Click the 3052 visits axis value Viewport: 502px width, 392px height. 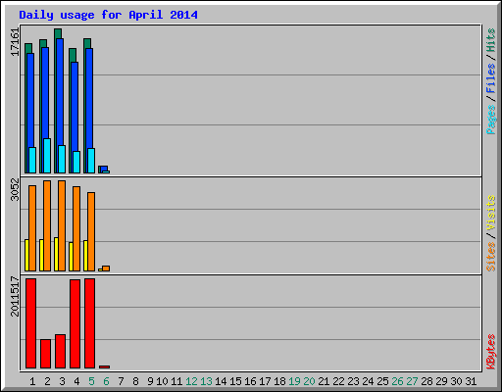15,189
